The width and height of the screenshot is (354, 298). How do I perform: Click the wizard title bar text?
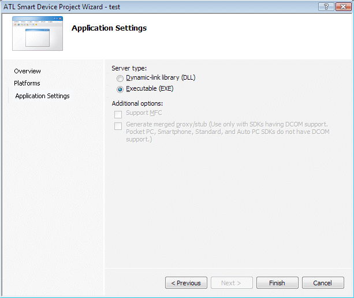coord(62,7)
